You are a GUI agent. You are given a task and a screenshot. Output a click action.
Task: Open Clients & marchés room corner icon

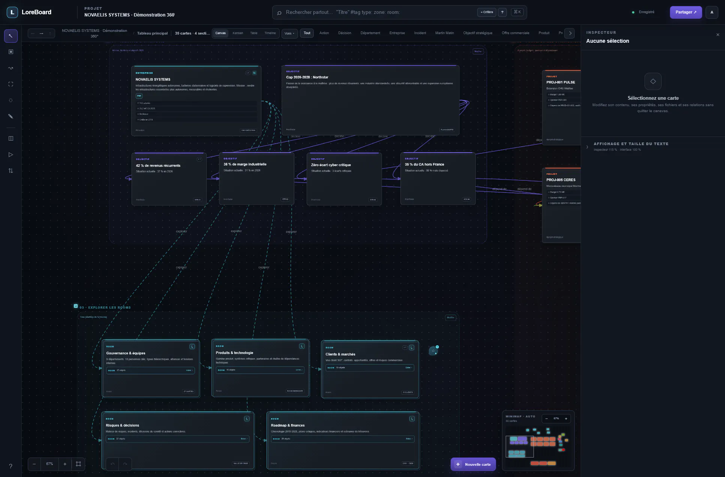pos(412,348)
